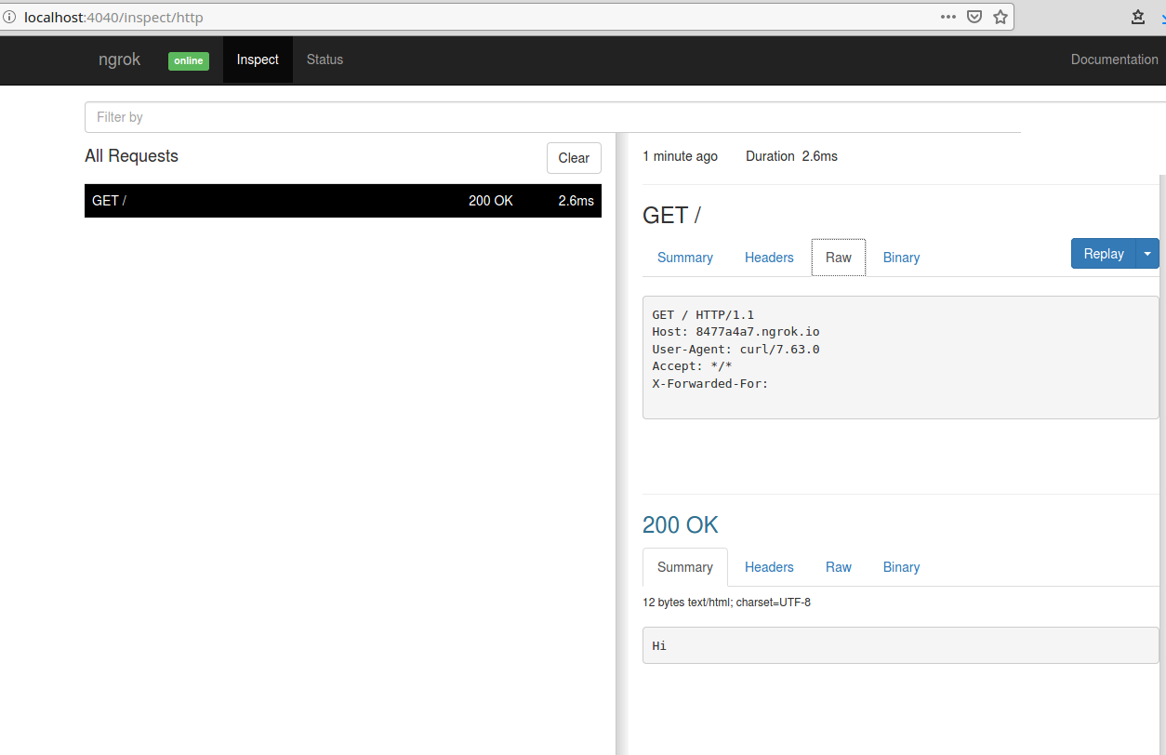The image size is (1166, 755).
Task: Open the response Headers tab
Action: point(769,567)
